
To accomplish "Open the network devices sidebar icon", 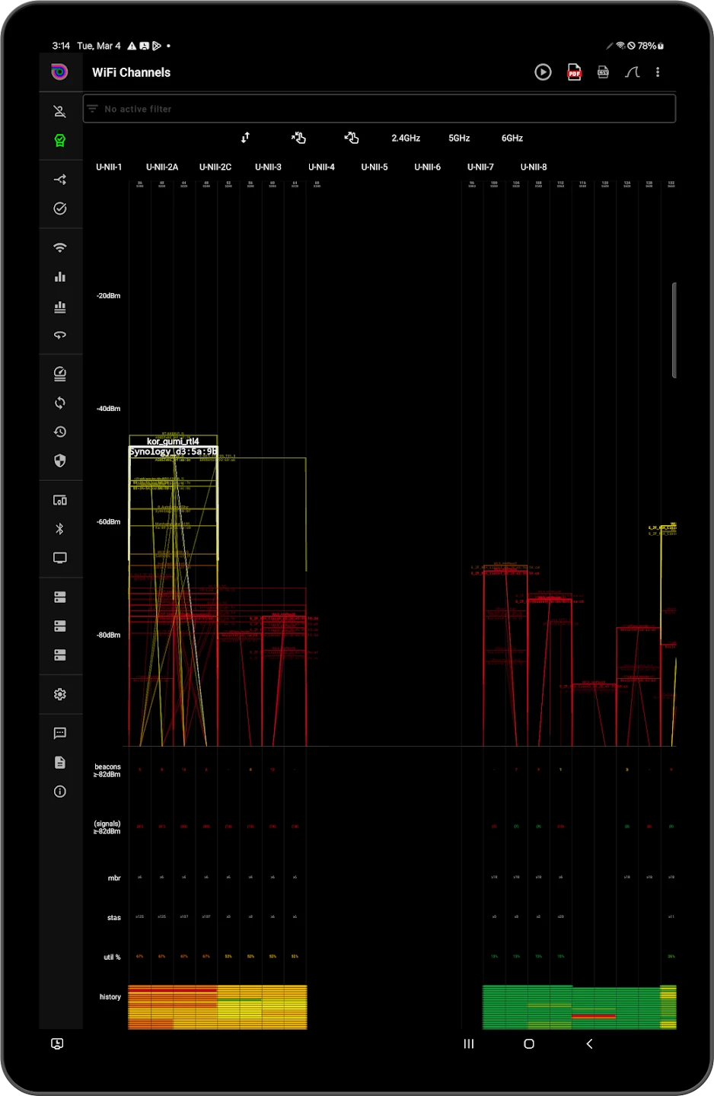I will point(60,500).
